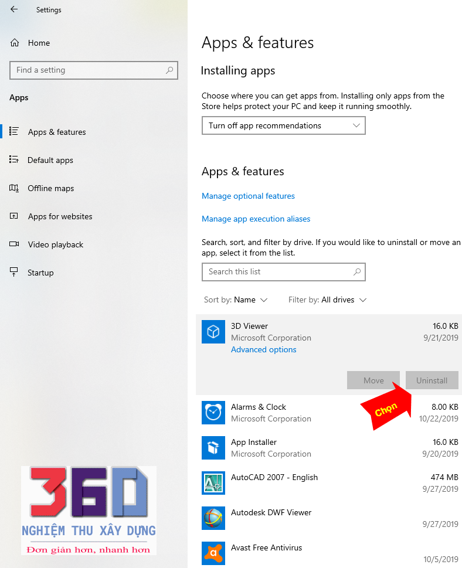The height and width of the screenshot is (568, 462).
Task: Click the back arrow in Settings
Action: pyautogui.click(x=14, y=9)
